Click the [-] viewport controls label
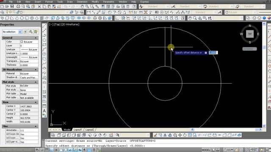Viewport: 271px width, 152px height. tap(51, 24)
